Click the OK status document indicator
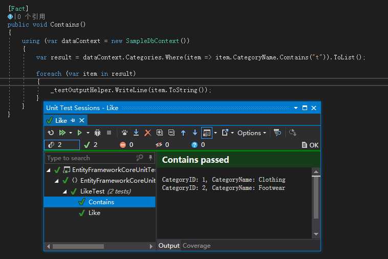The height and width of the screenshot is (259, 388). tap(310, 145)
